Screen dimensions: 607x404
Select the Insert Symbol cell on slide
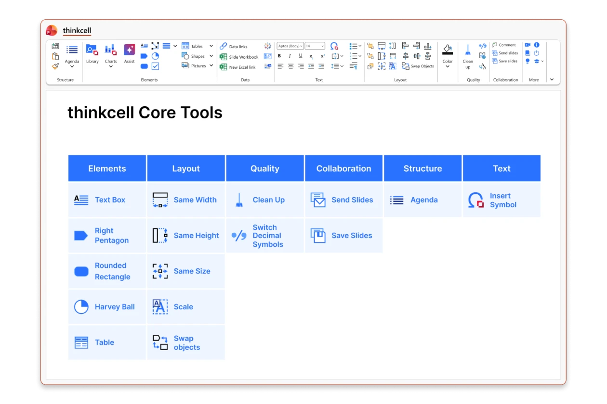coord(501,200)
